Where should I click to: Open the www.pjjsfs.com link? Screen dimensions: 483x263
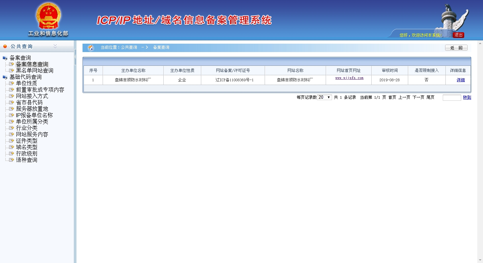click(349, 78)
